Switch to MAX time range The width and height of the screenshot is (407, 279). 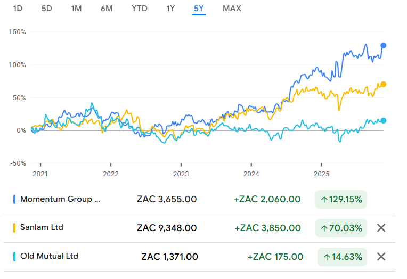232,9
